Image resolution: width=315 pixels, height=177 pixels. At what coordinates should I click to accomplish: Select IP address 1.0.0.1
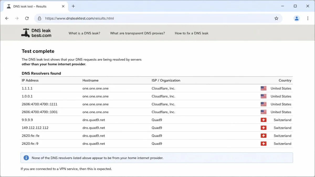point(27,96)
